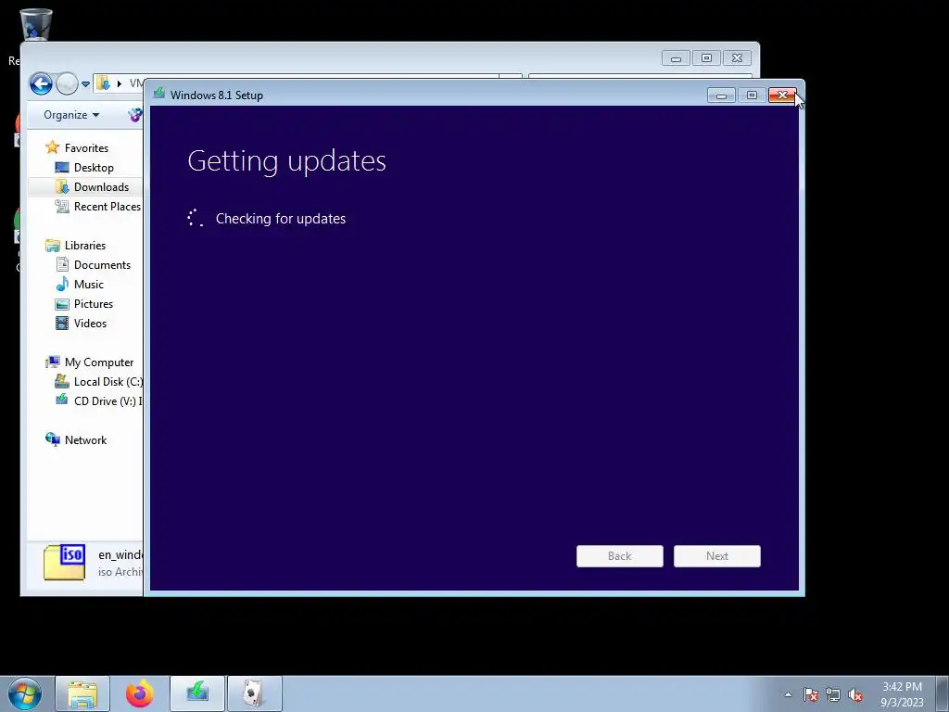Expand the address bar path arrow
The image size is (949, 712).
point(120,83)
